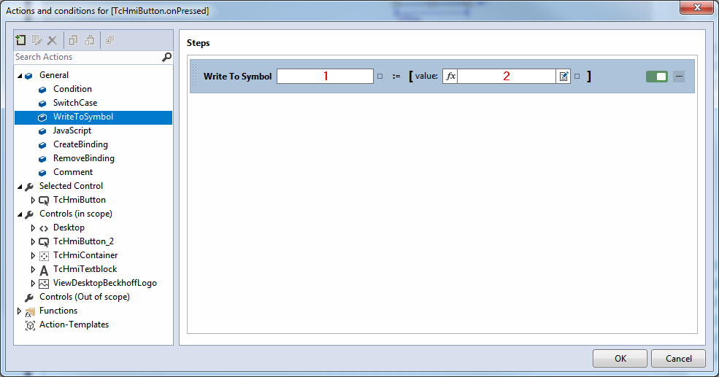The width and height of the screenshot is (719, 377).
Task: Click the Write To Symbol step label
Action: [237, 77]
